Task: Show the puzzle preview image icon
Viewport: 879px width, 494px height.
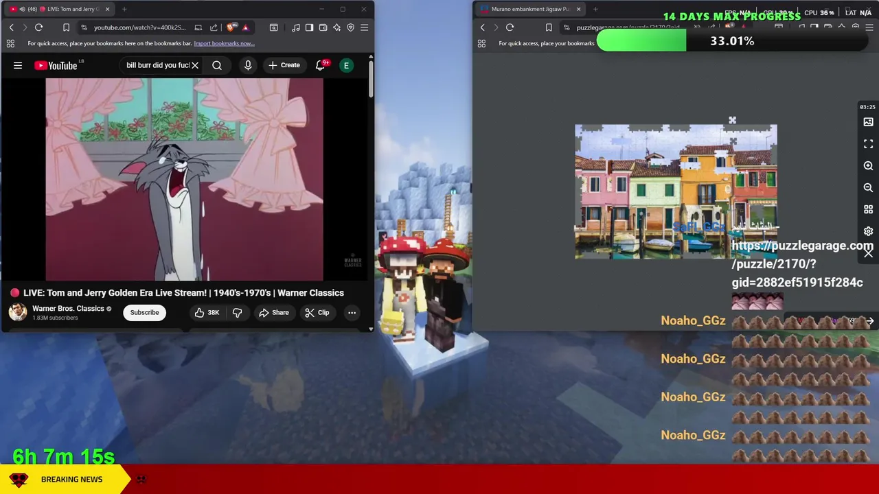Action: (868, 122)
